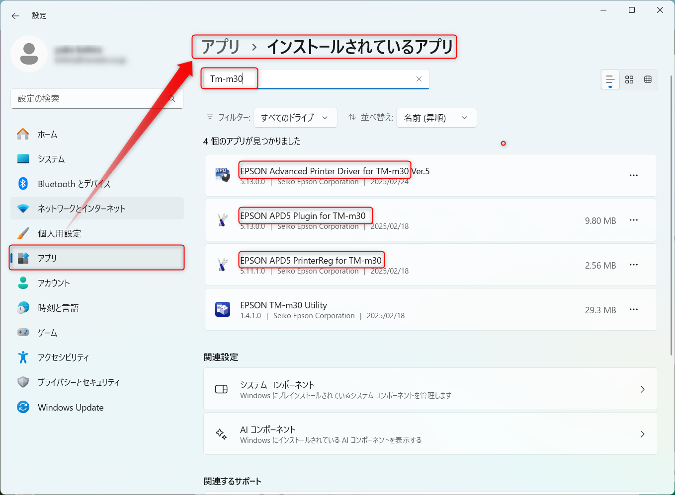Screen dimensions: 675x495
Task: Click the 4 個のアプリが見つかりました result text
Action: [x=252, y=141]
